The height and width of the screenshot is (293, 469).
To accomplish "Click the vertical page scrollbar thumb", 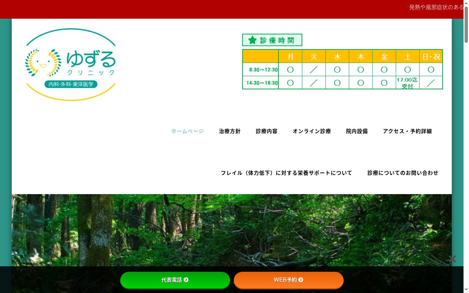I will tap(466, 24).
